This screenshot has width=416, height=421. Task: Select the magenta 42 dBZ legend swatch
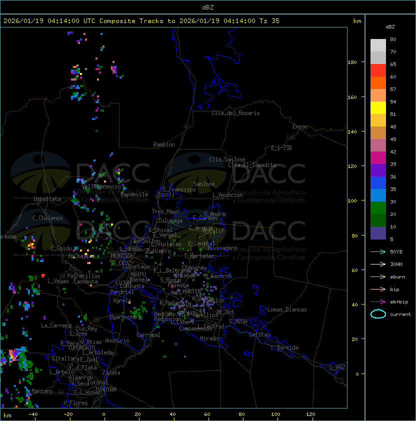click(378, 157)
